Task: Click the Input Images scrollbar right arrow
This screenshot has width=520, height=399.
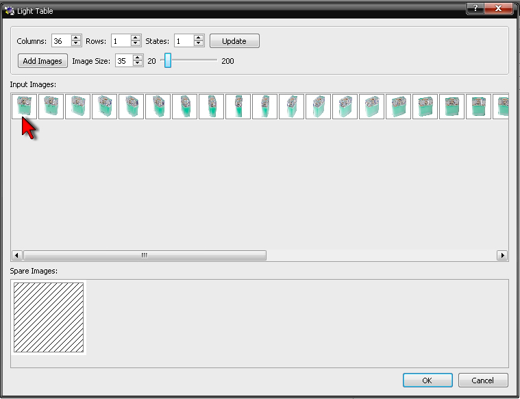Action: tap(502, 255)
